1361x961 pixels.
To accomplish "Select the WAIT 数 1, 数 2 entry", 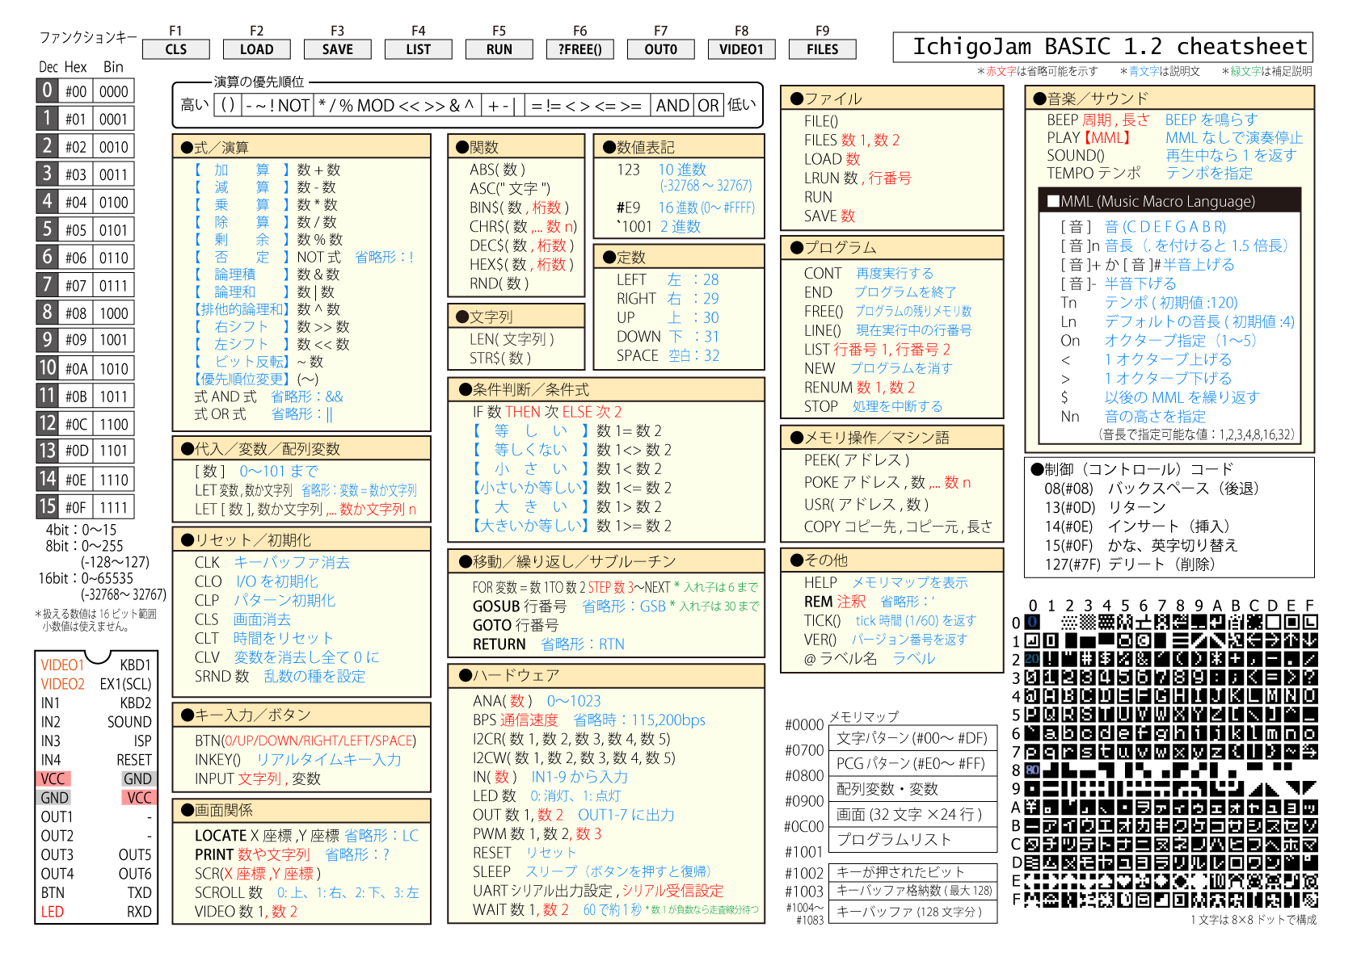I will tap(616, 910).
